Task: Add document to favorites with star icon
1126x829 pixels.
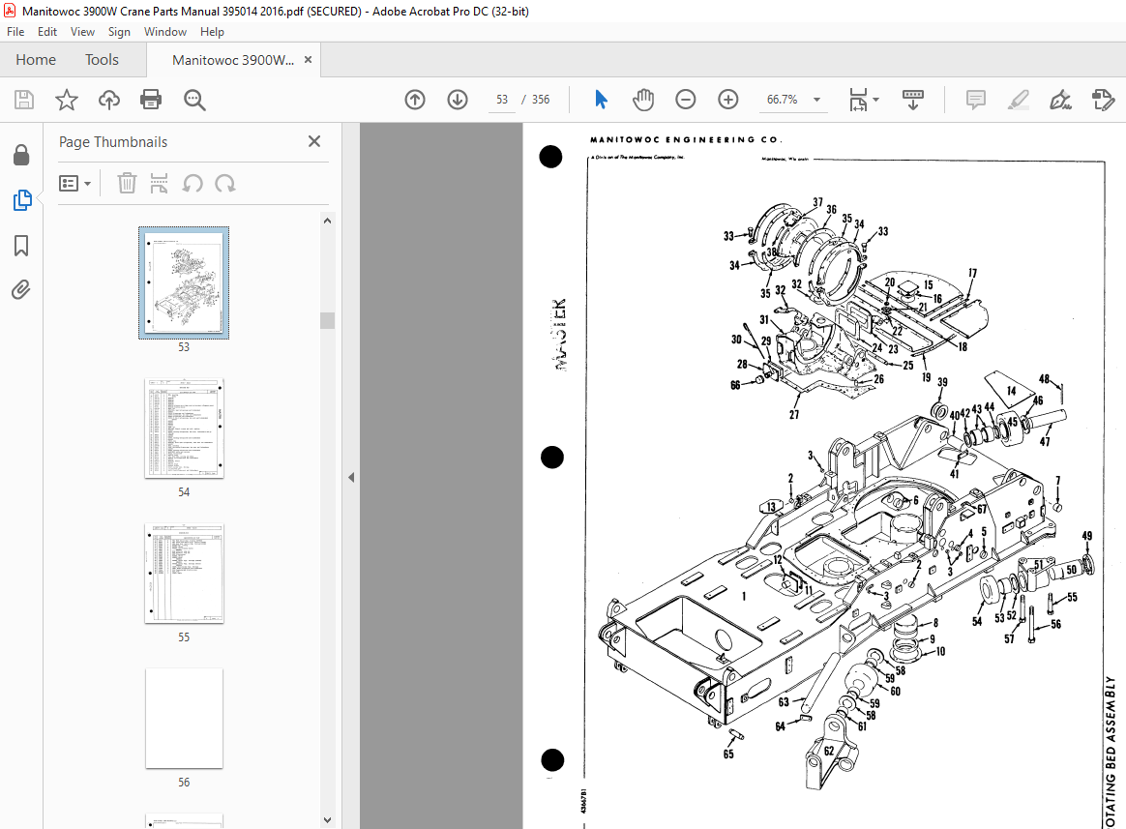Action: tap(66, 99)
